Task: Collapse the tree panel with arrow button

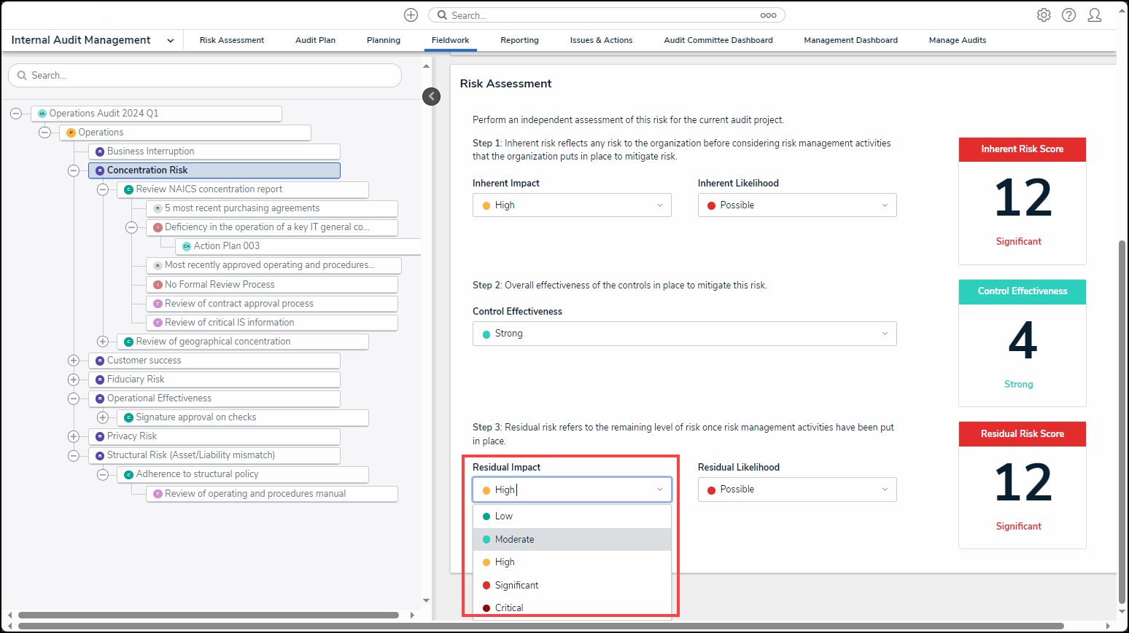Action: point(432,96)
